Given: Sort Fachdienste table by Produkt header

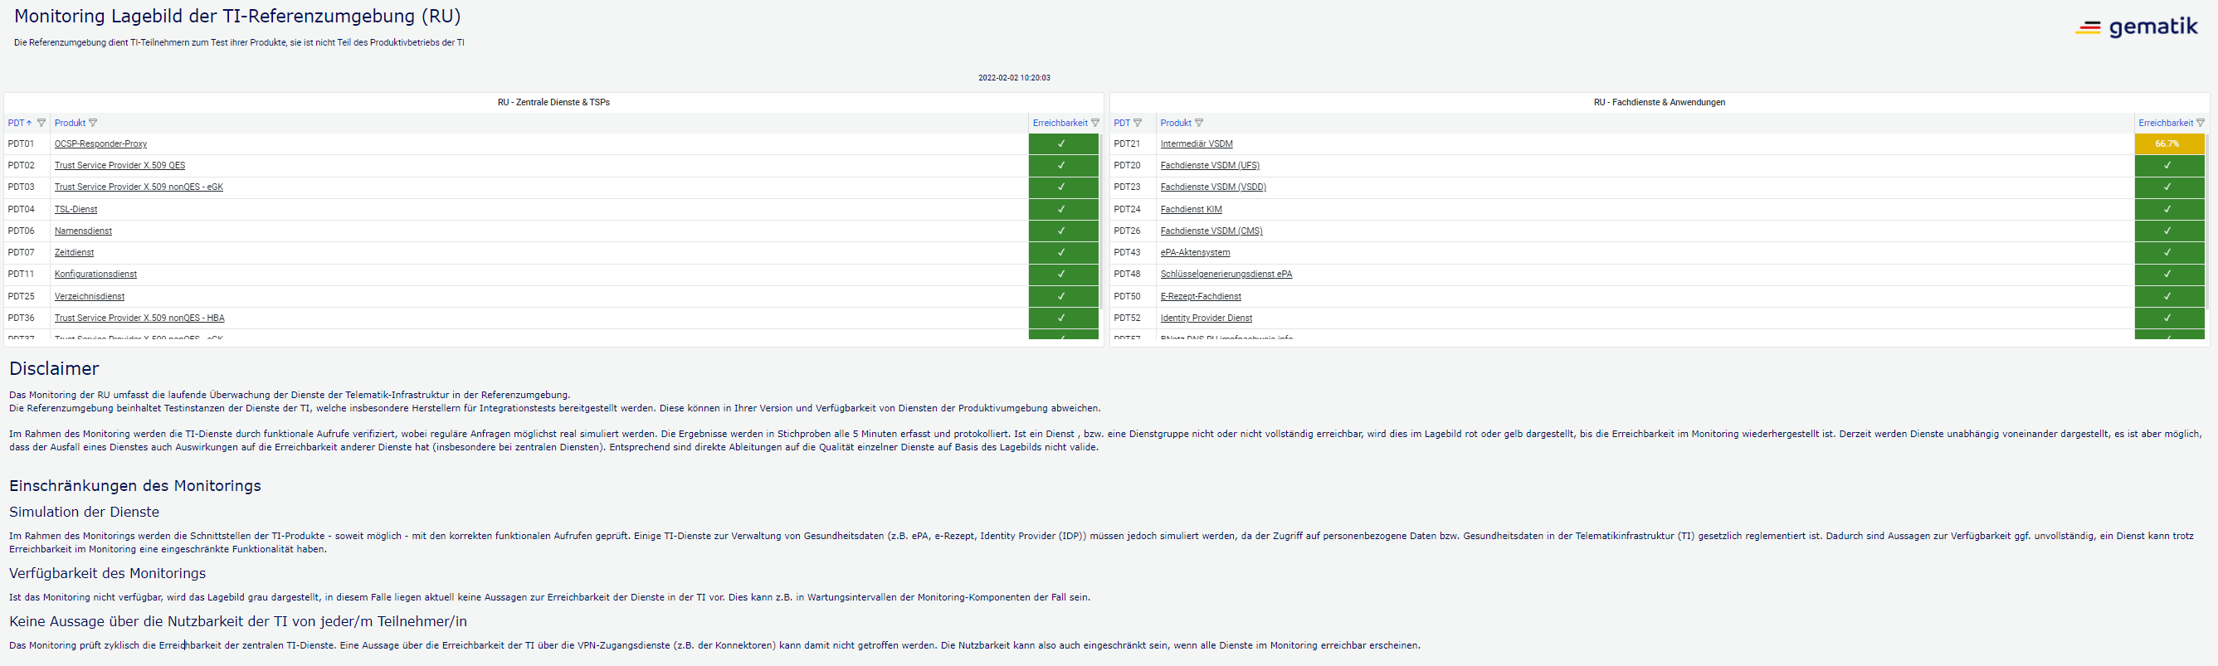Looking at the screenshot, I should coord(1175,123).
